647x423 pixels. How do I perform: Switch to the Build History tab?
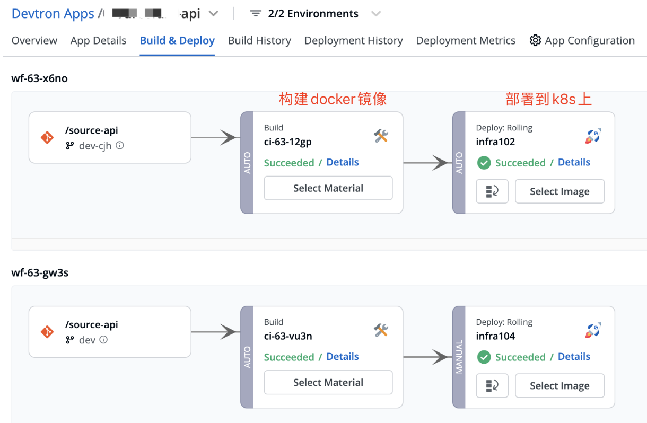[259, 40]
